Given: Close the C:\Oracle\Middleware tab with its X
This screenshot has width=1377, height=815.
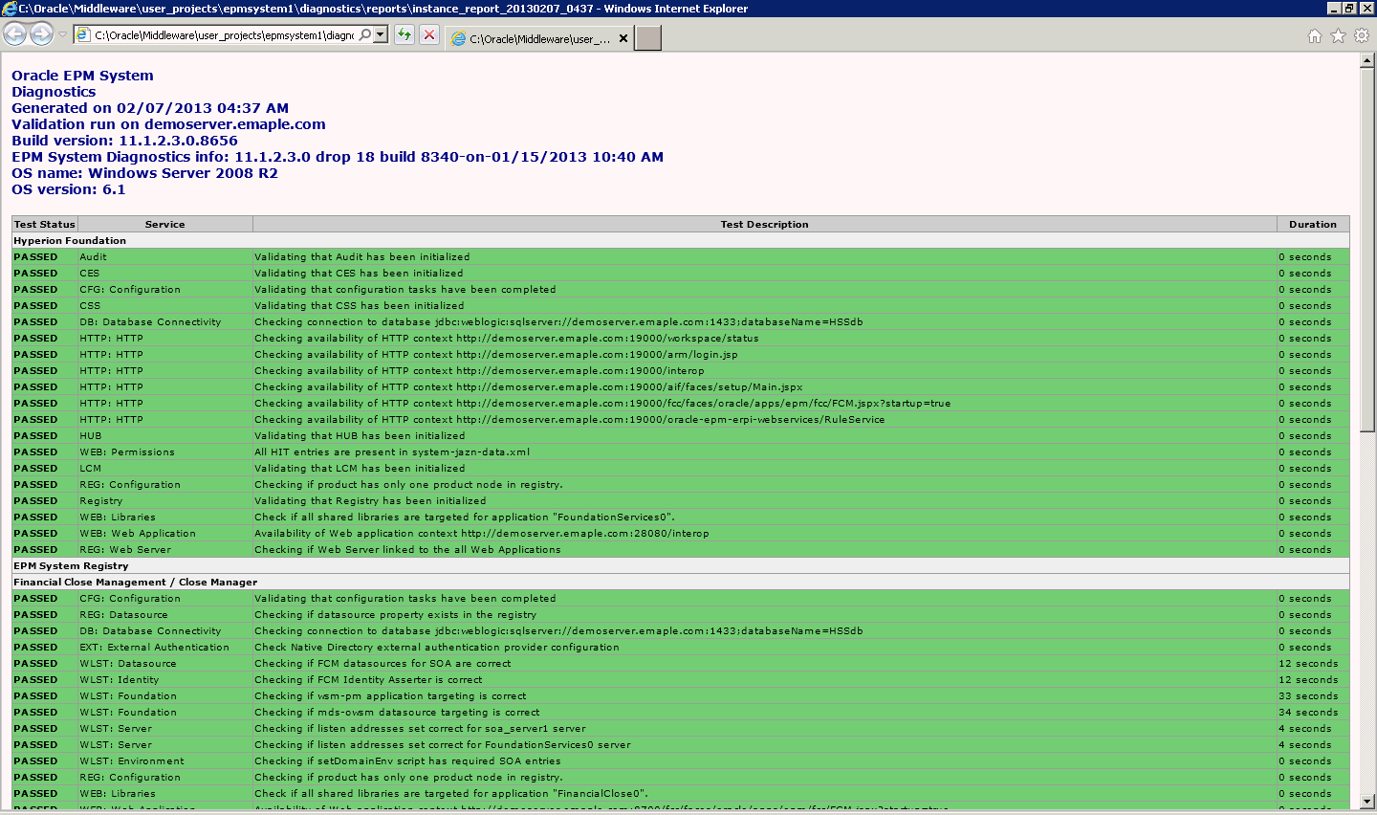Looking at the screenshot, I should point(623,38).
